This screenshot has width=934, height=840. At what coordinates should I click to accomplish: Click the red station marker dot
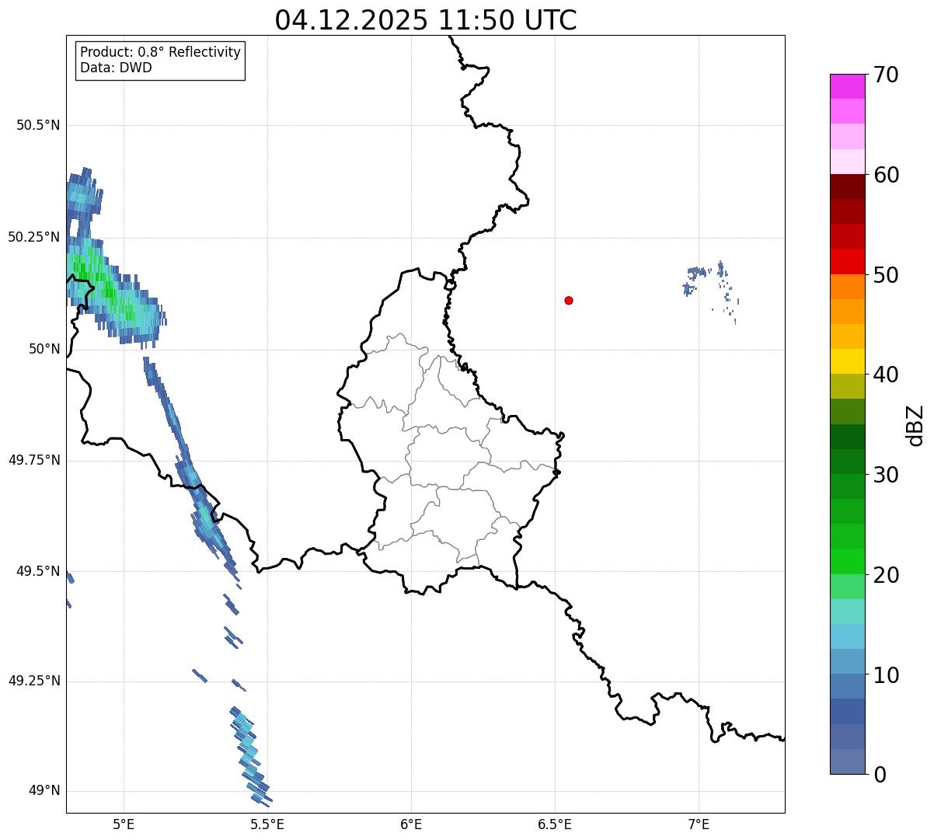[x=569, y=300]
